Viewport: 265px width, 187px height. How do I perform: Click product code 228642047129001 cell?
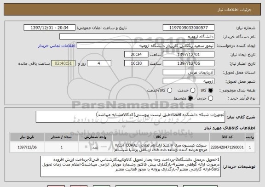[x=227, y=147]
